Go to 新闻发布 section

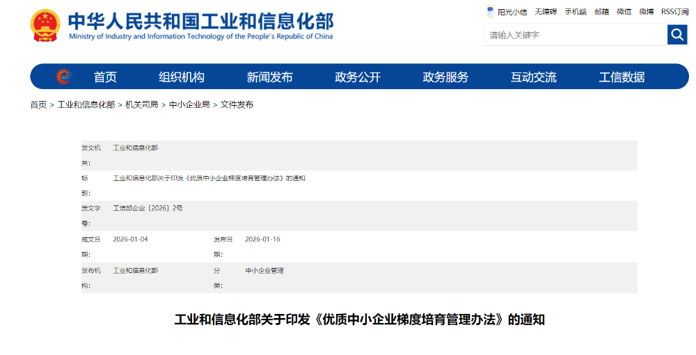[x=269, y=77]
